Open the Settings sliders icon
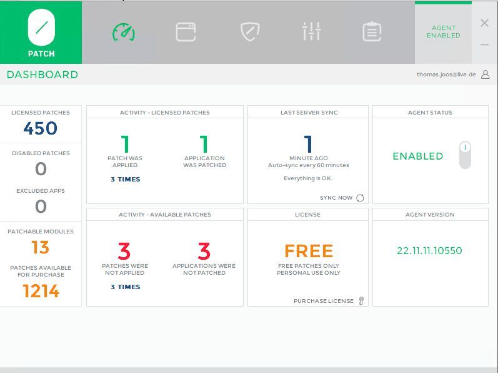 pyautogui.click(x=311, y=31)
